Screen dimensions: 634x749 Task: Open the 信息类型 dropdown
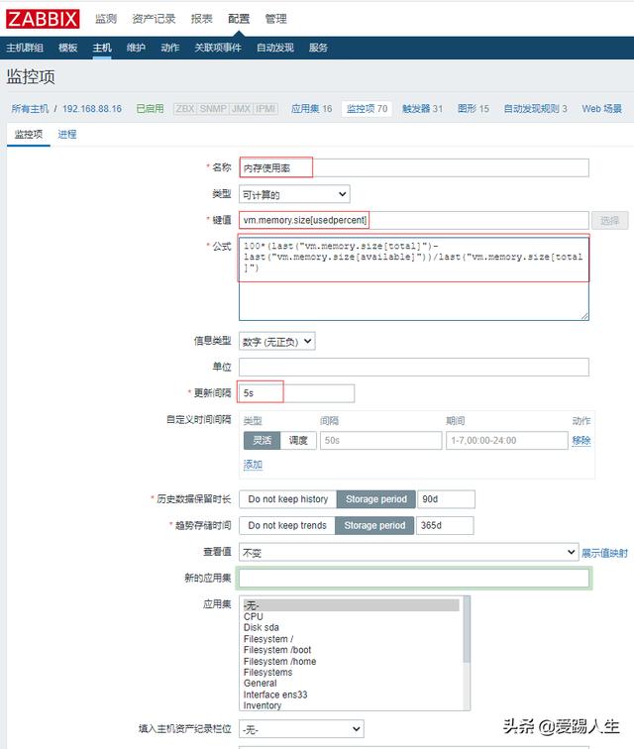[x=277, y=342]
